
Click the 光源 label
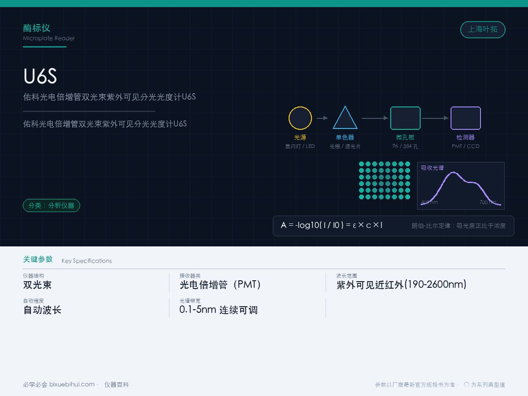[300, 137]
